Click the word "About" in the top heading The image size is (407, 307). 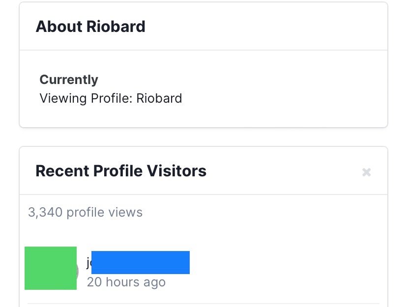[x=59, y=27]
